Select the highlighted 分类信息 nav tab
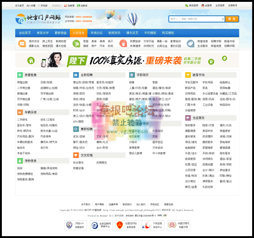The width and height of the screenshot is (254, 238). tap(78, 33)
